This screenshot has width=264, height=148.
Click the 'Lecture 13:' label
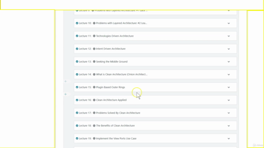[85, 62]
